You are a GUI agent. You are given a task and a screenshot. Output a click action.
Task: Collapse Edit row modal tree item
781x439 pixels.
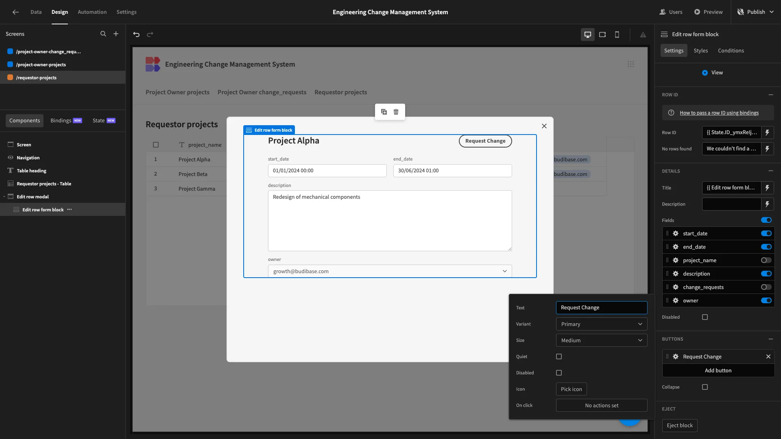pyautogui.click(x=4, y=197)
